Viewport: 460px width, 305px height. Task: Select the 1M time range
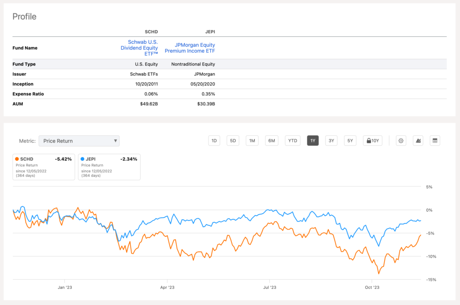tap(252, 141)
